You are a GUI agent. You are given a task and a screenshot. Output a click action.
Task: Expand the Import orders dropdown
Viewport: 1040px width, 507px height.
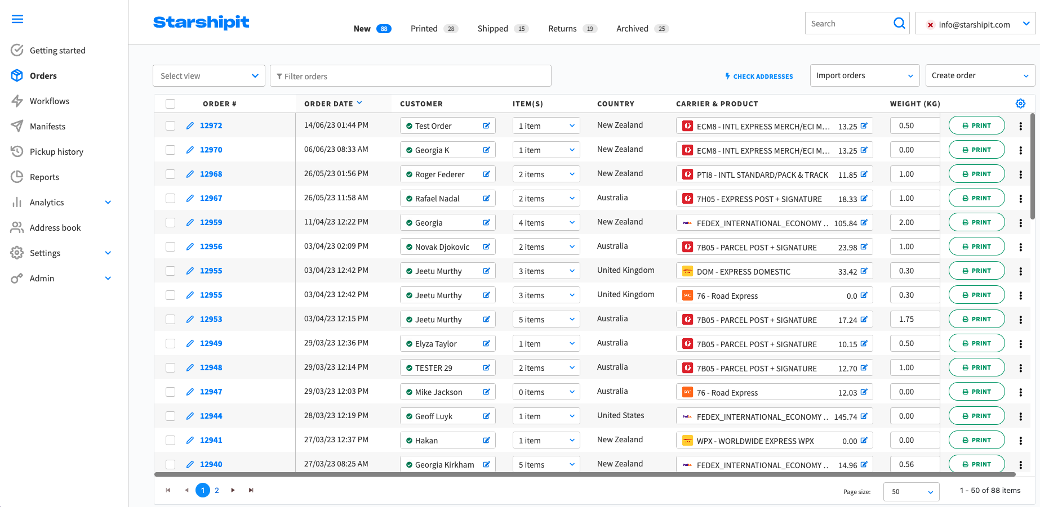(x=864, y=76)
